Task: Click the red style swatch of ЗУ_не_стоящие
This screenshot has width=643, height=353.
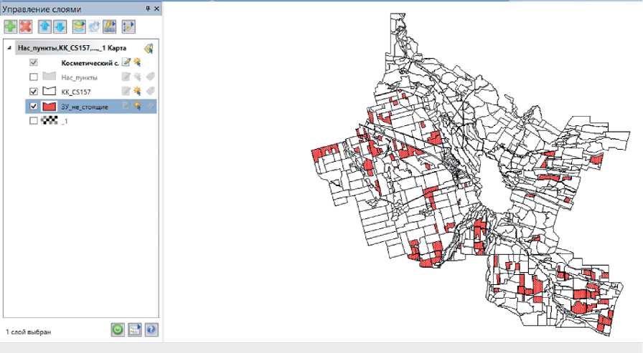Action: (x=49, y=107)
